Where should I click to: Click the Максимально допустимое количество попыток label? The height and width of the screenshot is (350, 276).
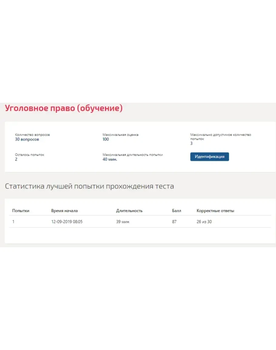point(220,137)
